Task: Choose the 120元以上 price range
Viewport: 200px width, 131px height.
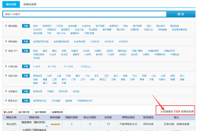Action: (x=86, y=66)
